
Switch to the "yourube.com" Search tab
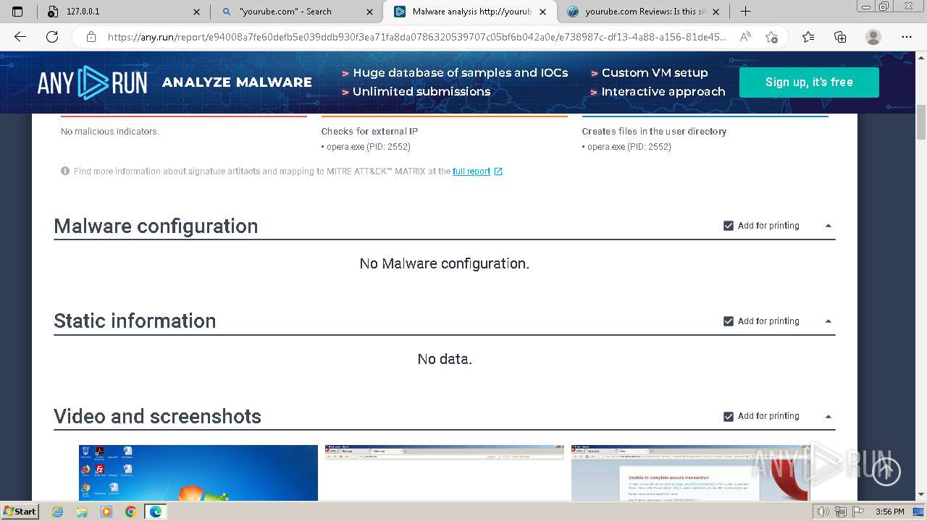point(297,12)
